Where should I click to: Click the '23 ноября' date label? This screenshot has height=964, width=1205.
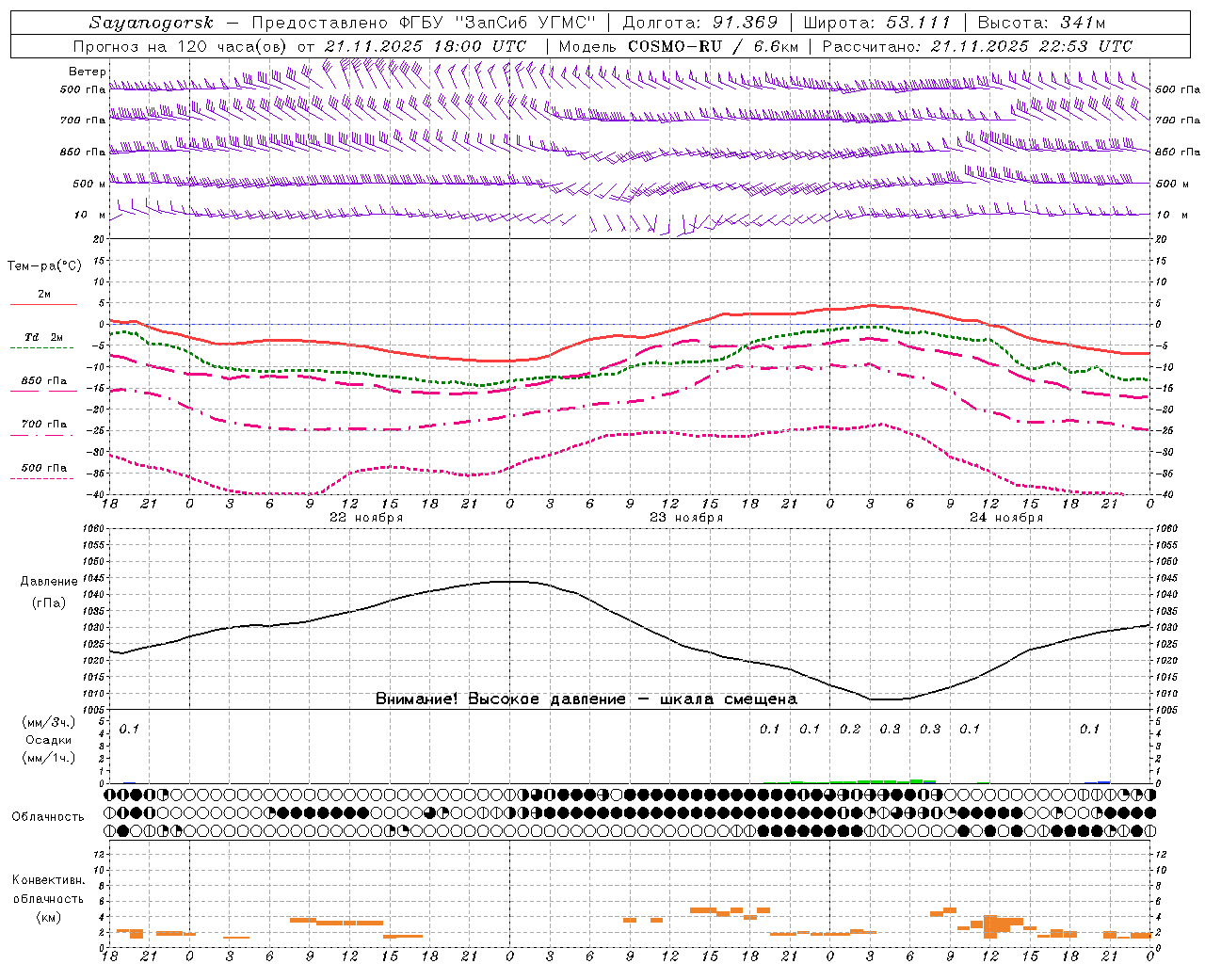686,518
